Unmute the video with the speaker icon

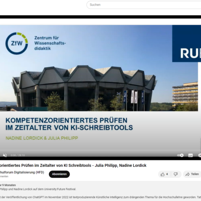5,155
